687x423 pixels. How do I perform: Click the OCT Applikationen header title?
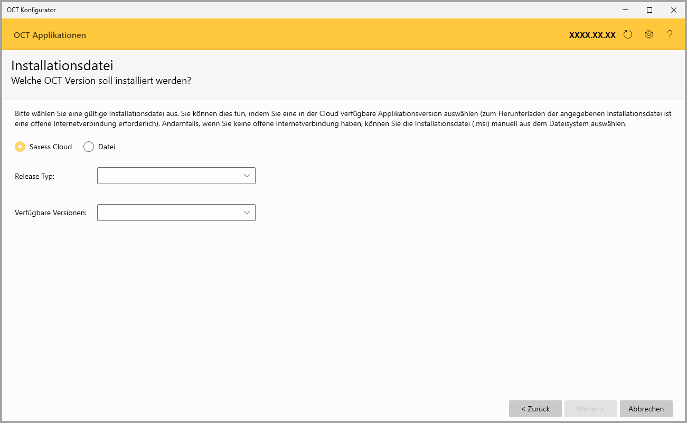point(50,35)
